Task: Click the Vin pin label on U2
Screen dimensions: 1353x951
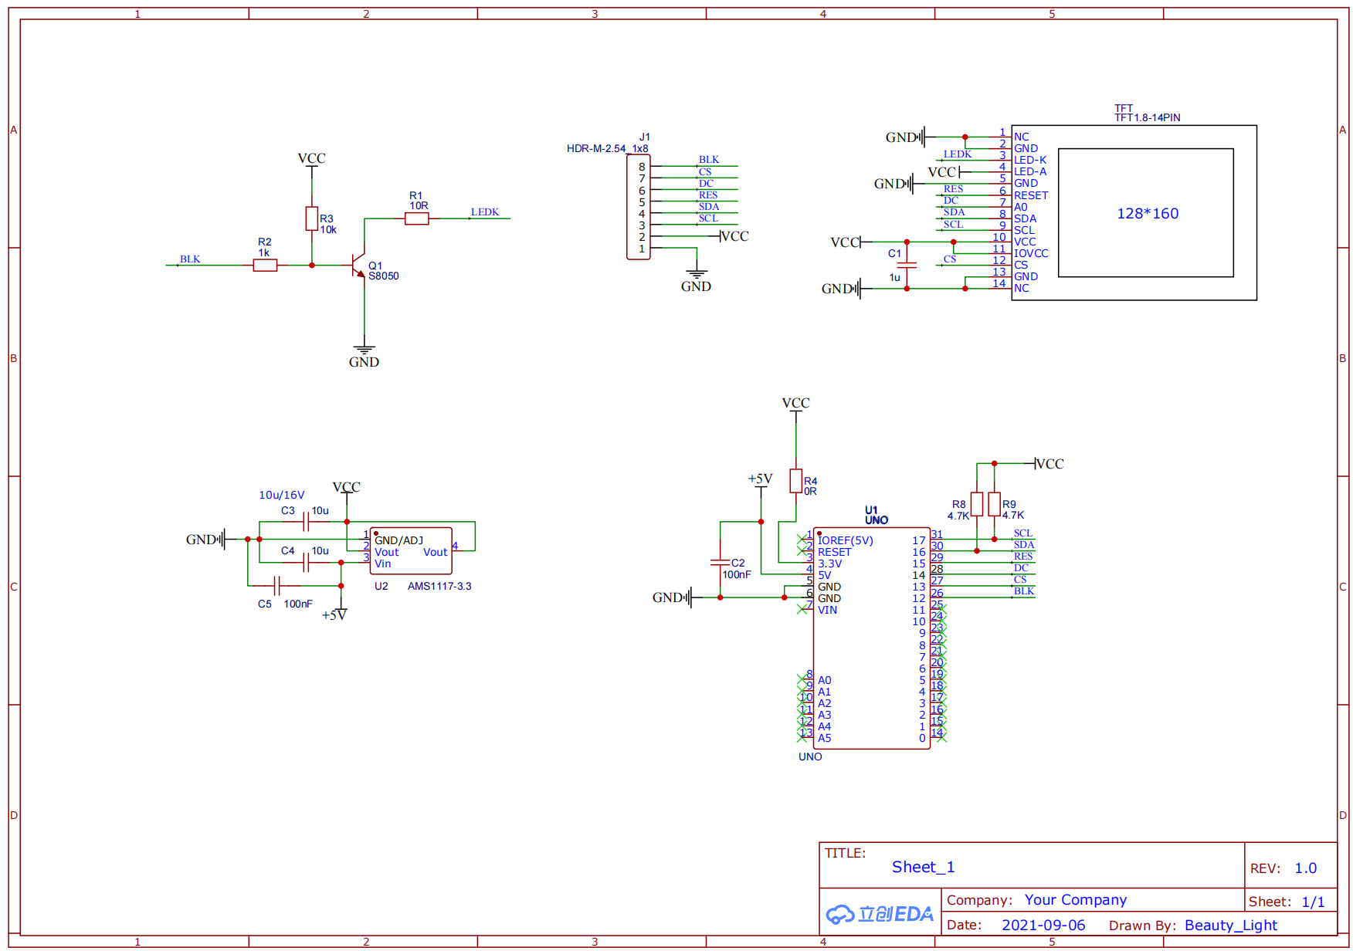Action: pyautogui.click(x=383, y=563)
